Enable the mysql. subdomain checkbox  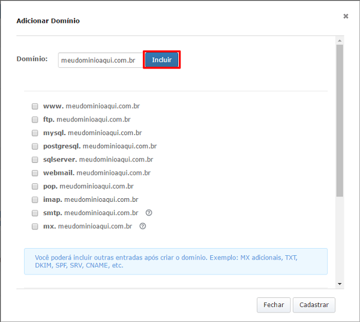point(35,133)
